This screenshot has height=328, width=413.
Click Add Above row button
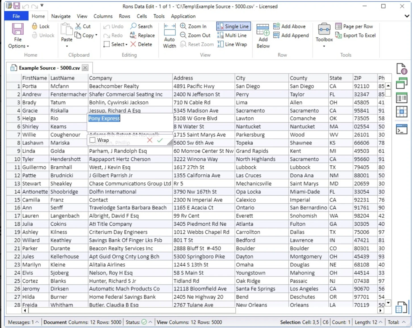[289, 26]
